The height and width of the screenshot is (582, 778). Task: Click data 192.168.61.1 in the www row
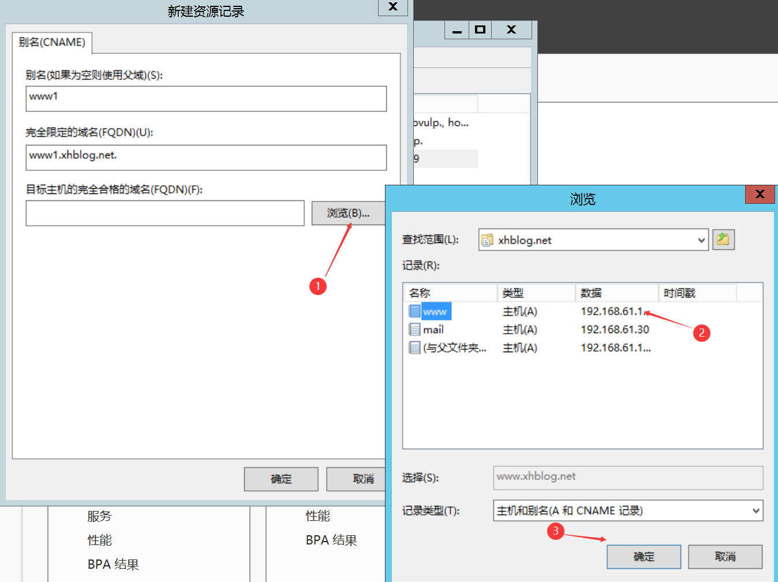614,311
